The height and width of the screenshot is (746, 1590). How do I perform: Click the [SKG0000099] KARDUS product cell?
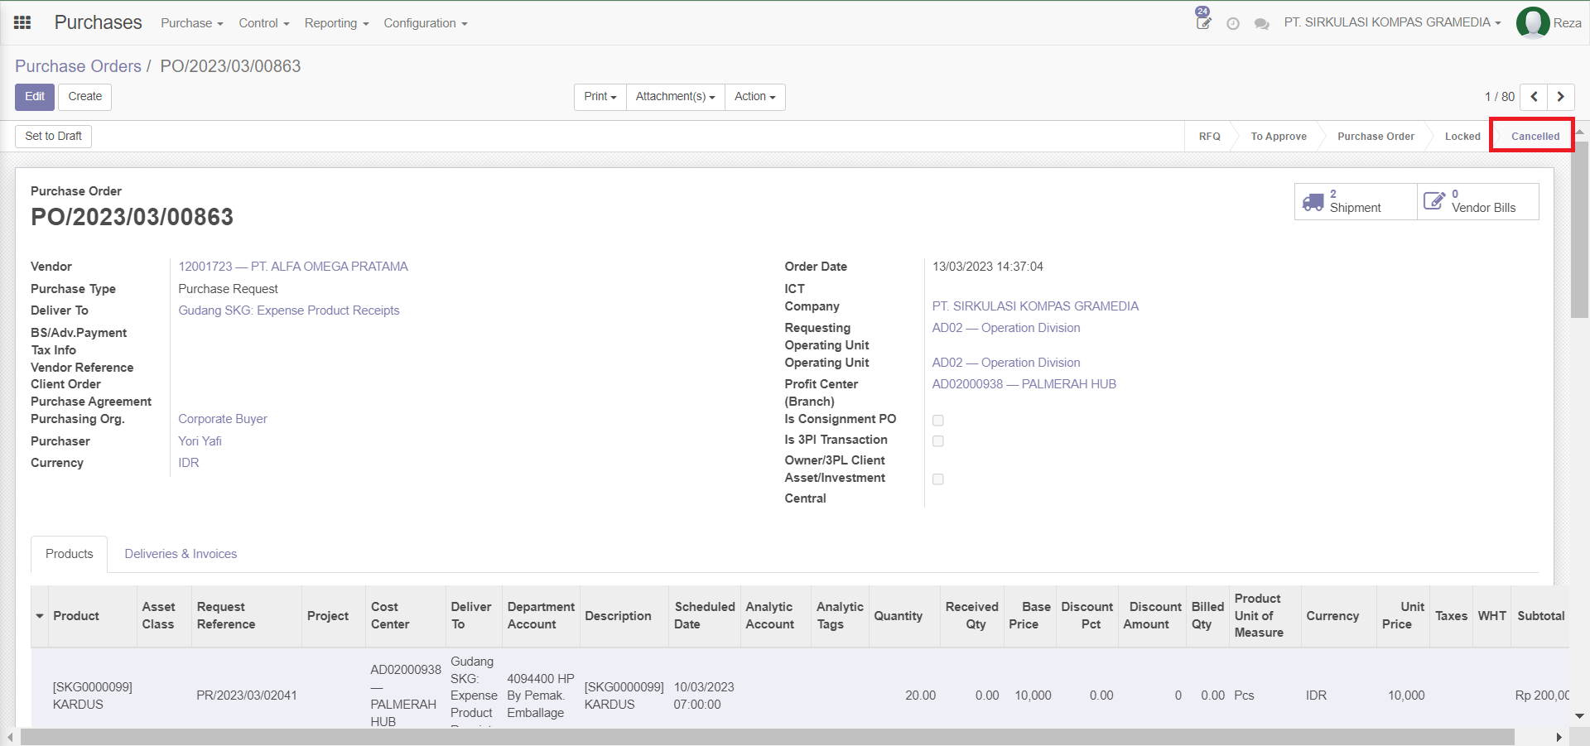(x=93, y=695)
